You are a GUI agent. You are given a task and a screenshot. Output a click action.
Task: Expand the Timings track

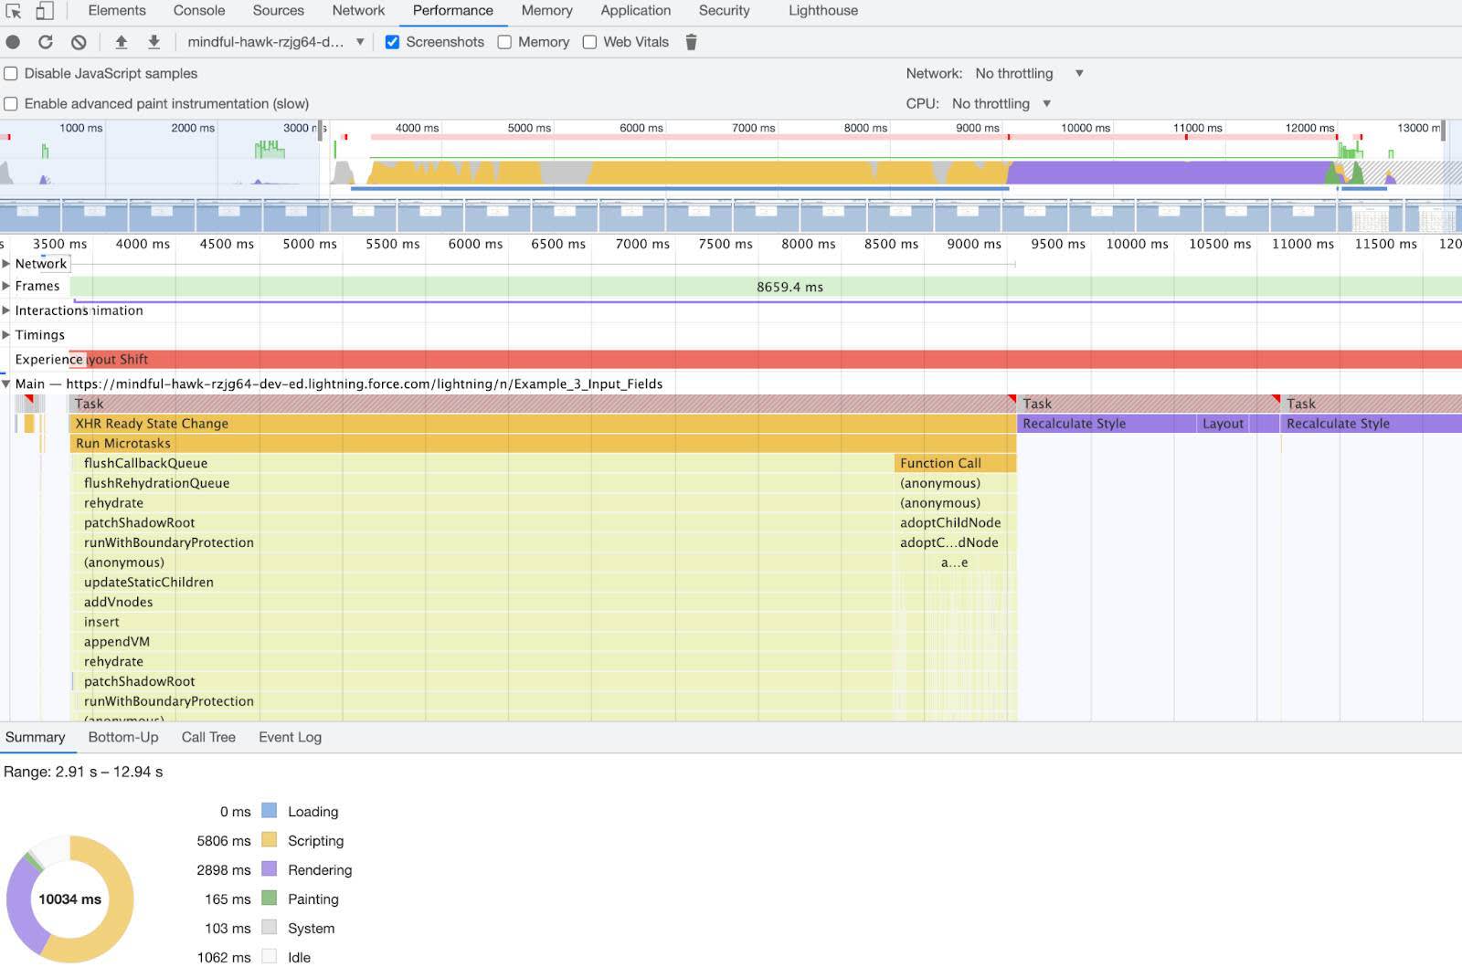tap(6, 334)
